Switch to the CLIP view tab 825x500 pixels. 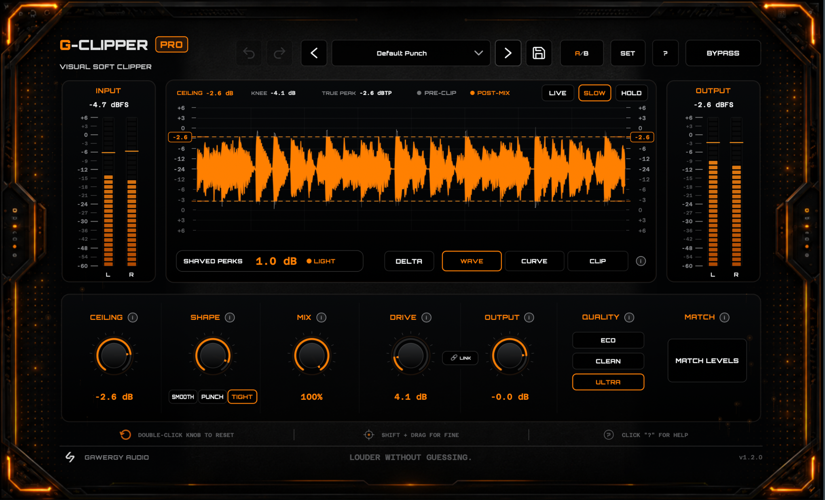tap(598, 261)
